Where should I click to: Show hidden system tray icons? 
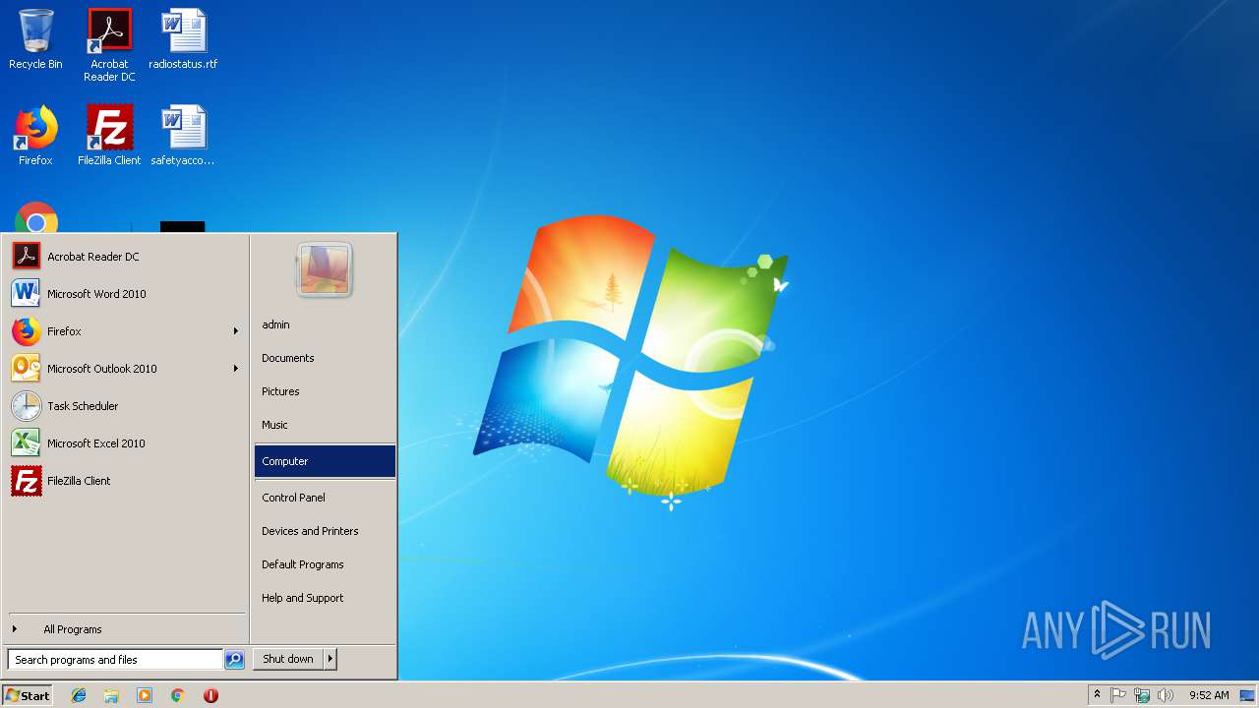coord(1097,695)
